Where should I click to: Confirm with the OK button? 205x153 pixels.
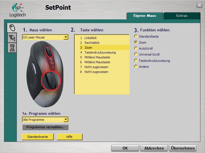click(x=125, y=148)
